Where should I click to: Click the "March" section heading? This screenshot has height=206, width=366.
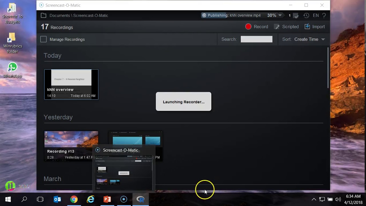[52, 179]
